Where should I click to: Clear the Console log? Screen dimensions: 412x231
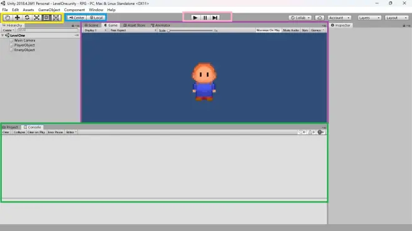[x=6, y=132]
